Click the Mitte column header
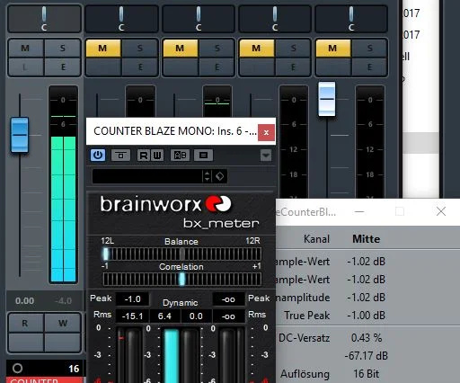The image size is (460, 383). (366, 239)
